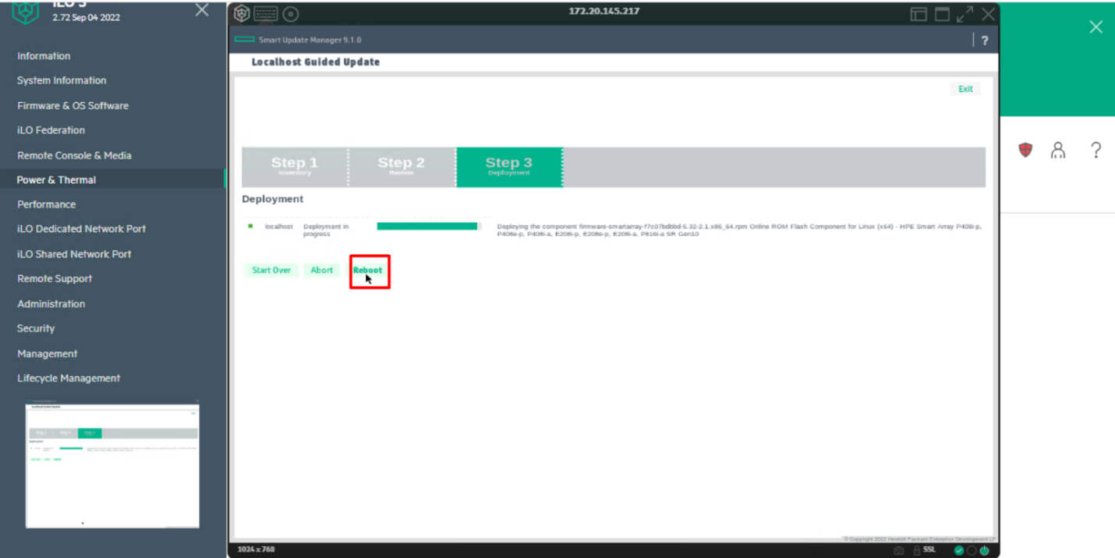Close the remote console window

[988, 14]
